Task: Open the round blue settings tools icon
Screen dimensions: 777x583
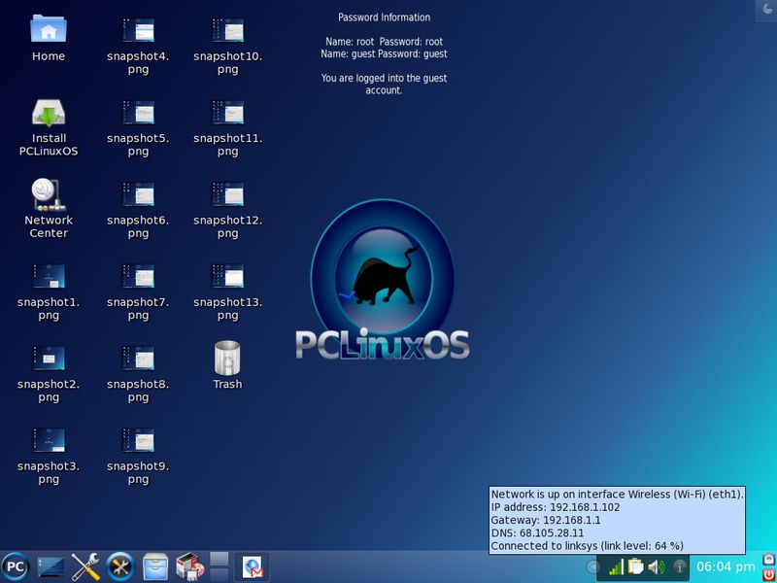Action: (120, 566)
